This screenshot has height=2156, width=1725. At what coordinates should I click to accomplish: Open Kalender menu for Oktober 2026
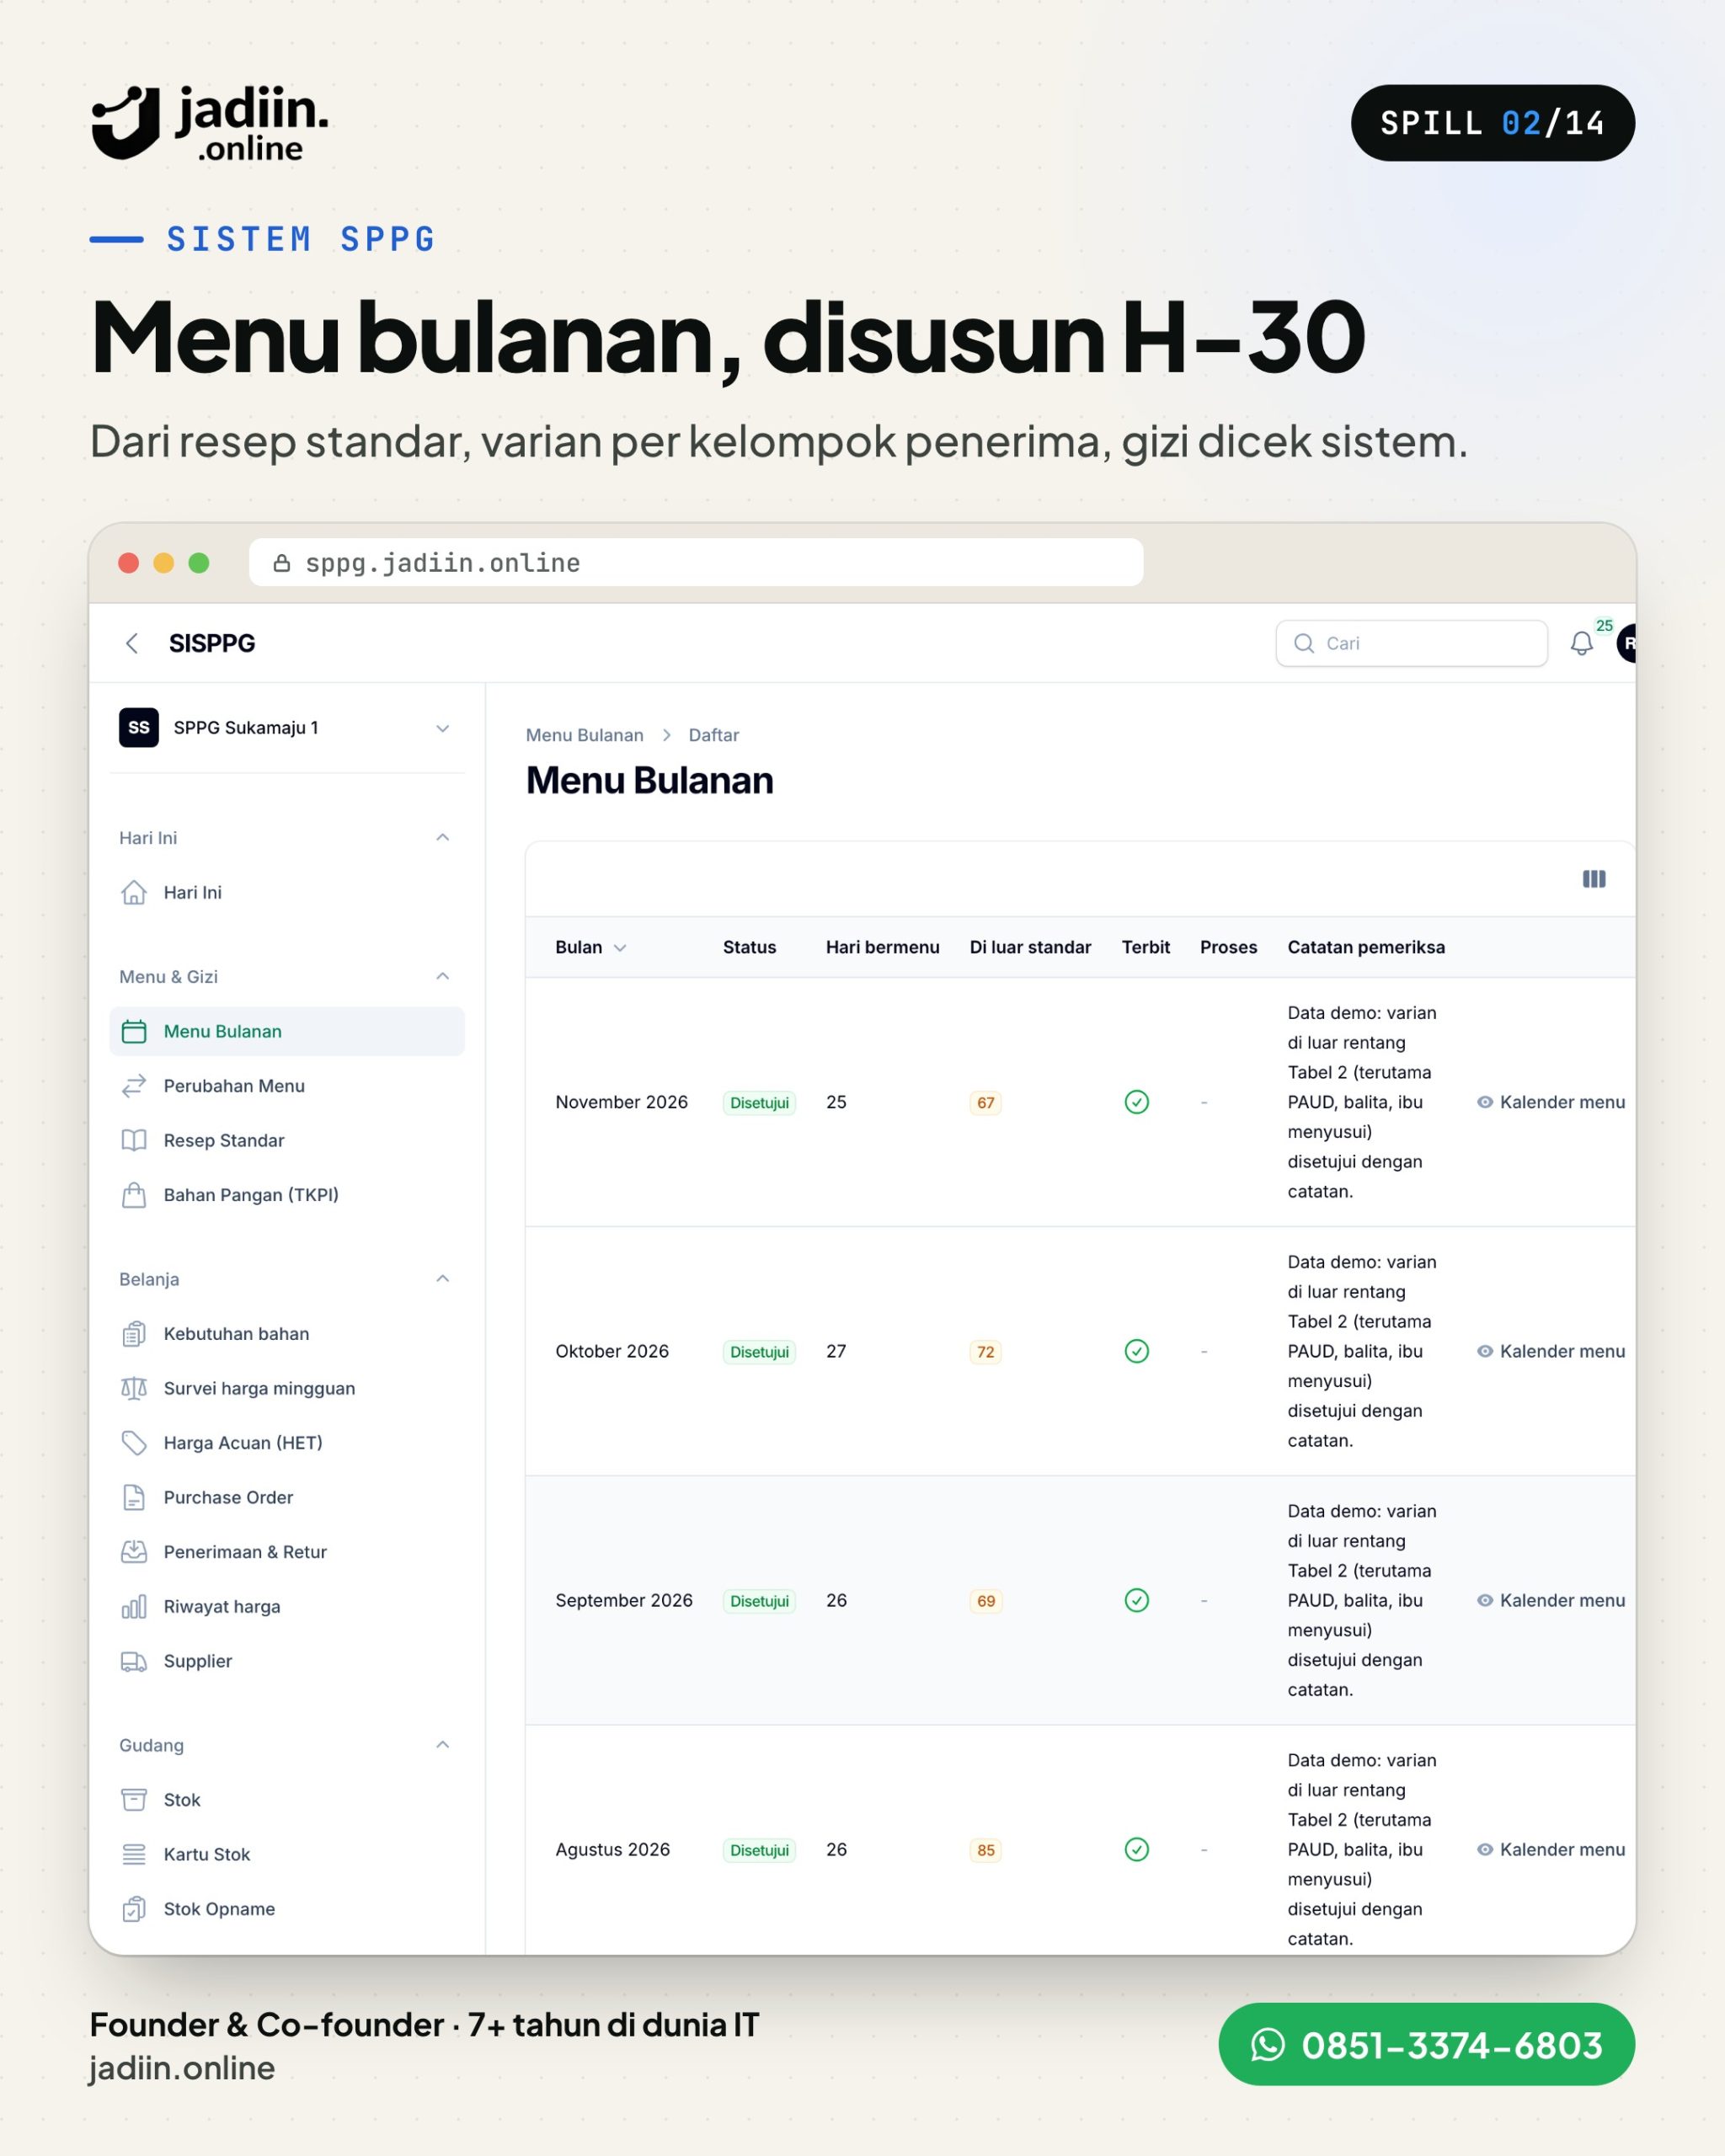point(1551,1351)
